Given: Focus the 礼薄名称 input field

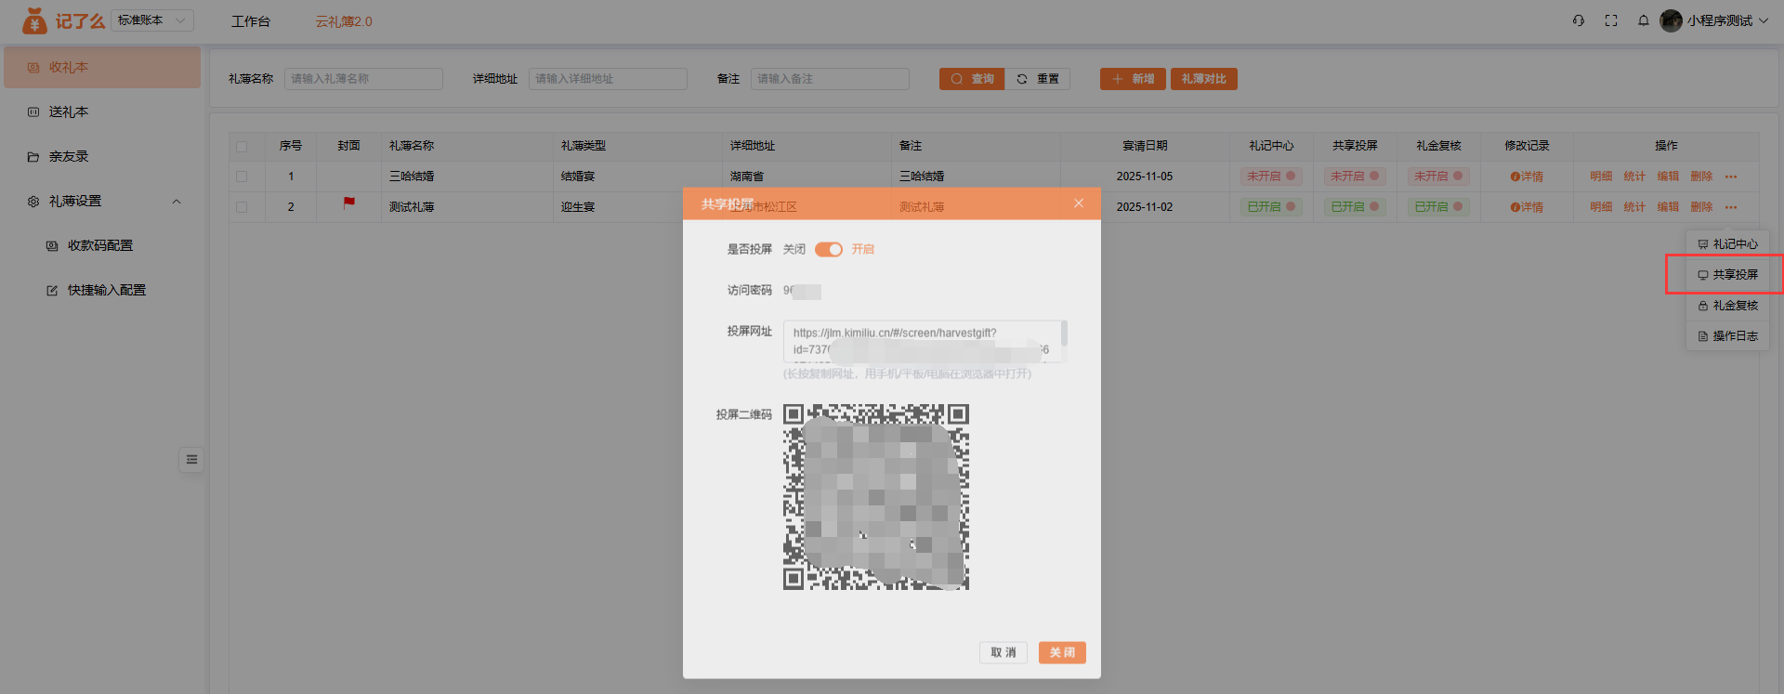Looking at the screenshot, I should pyautogui.click(x=363, y=79).
